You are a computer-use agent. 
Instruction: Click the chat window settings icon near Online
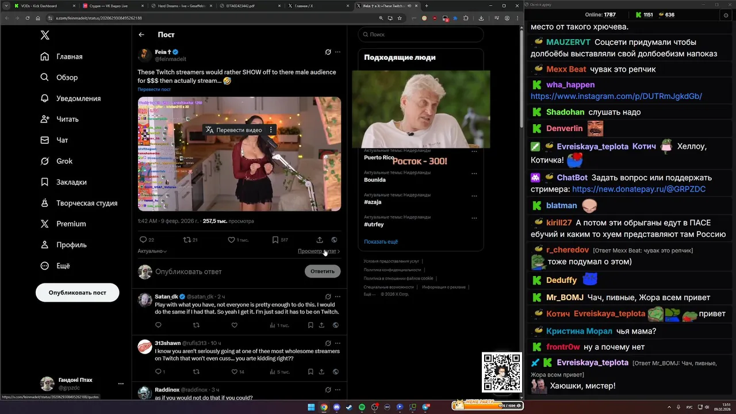726,15
